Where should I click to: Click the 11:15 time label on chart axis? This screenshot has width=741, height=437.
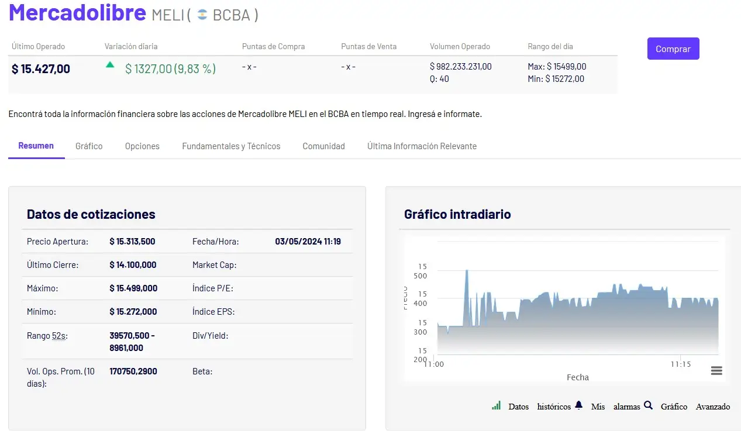[x=681, y=364]
